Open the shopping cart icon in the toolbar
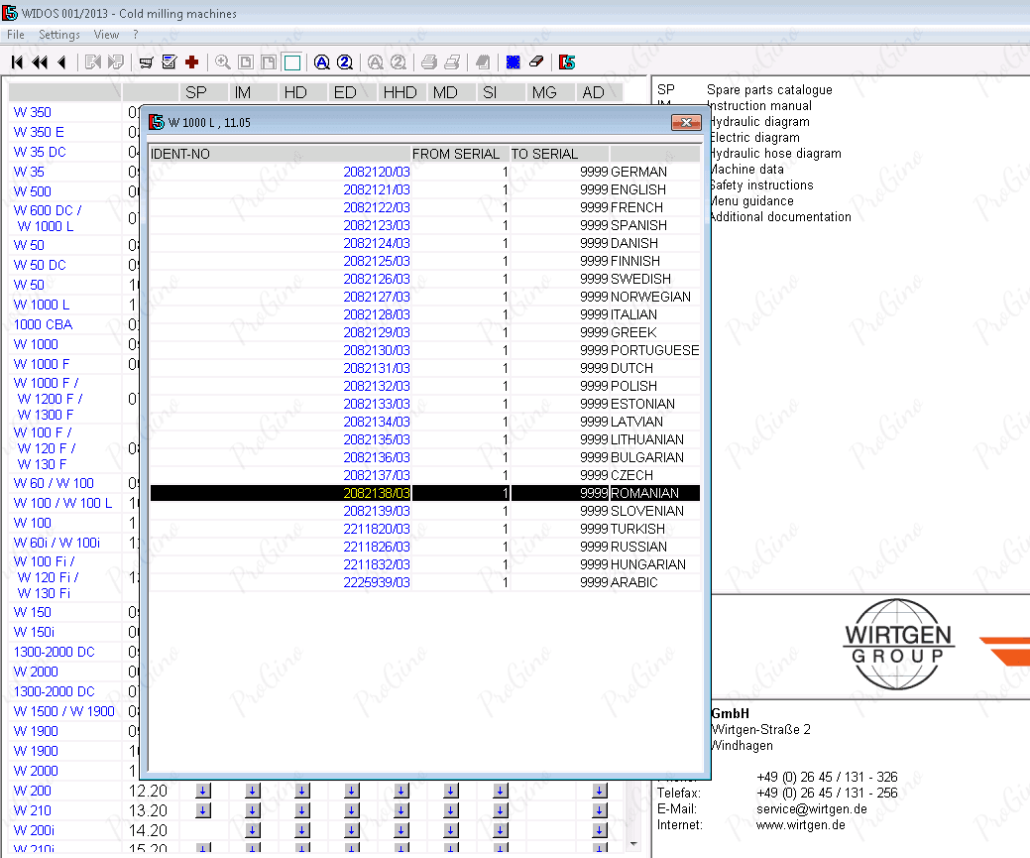This screenshot has width=1030, height=858. tap(146, 62)
